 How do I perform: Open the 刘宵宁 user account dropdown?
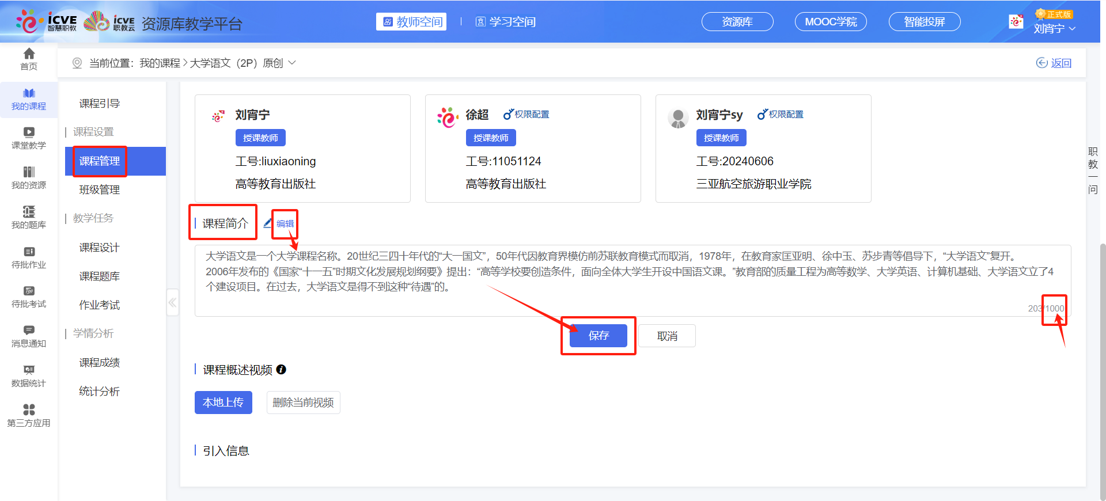pyautogui.click(x=1054, y=28)
